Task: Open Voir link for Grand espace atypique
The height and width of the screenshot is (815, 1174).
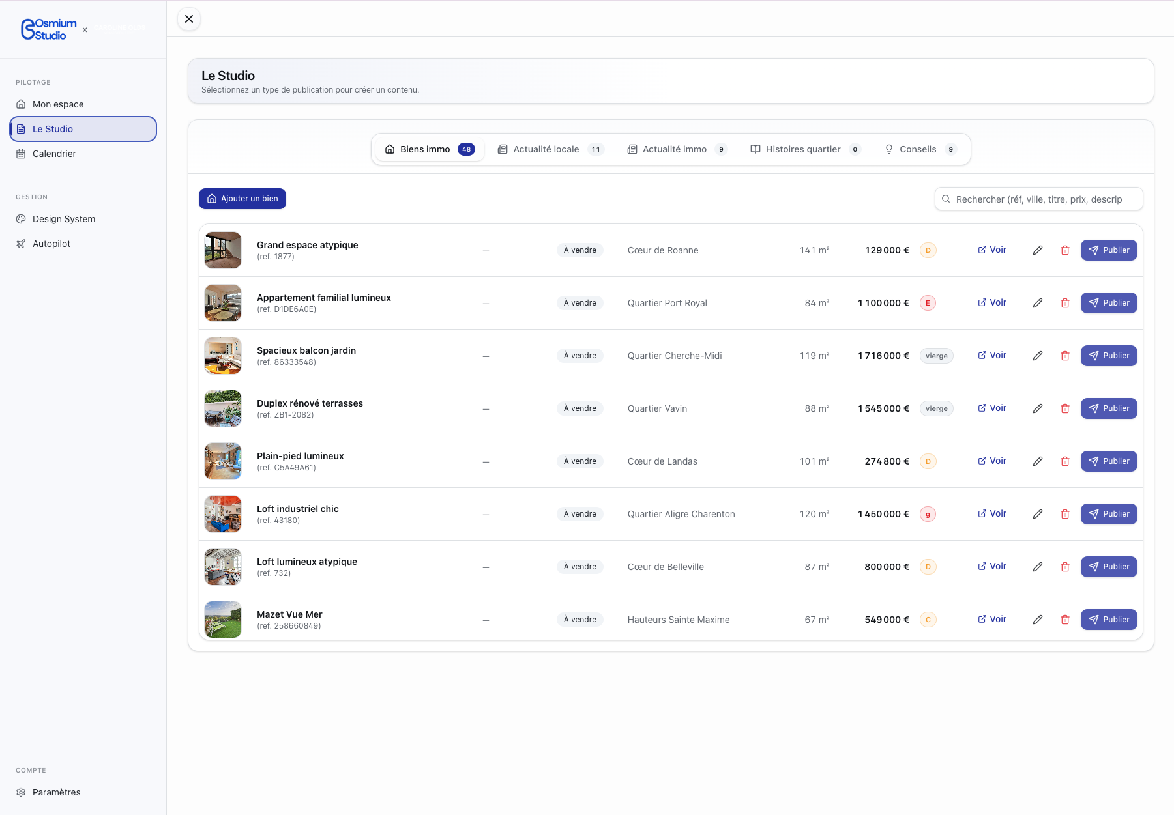Action: click(x=992, y=250)
